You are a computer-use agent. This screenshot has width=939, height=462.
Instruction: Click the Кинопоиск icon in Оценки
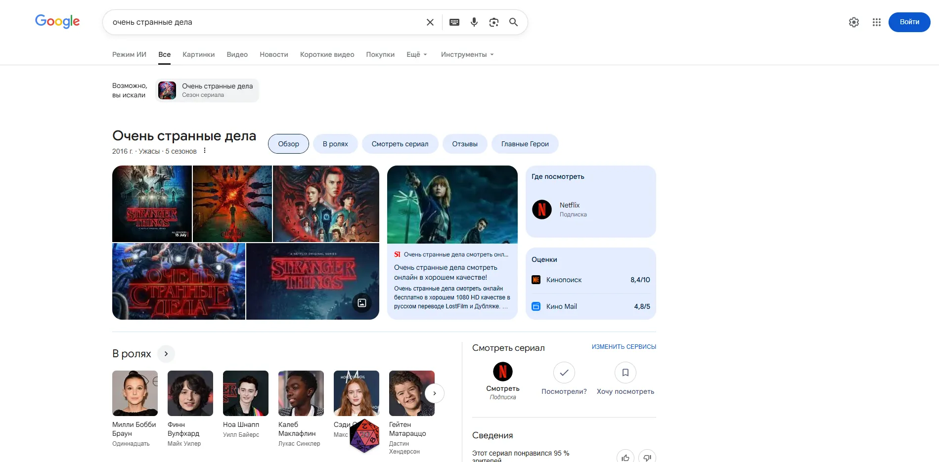point(536,280)
